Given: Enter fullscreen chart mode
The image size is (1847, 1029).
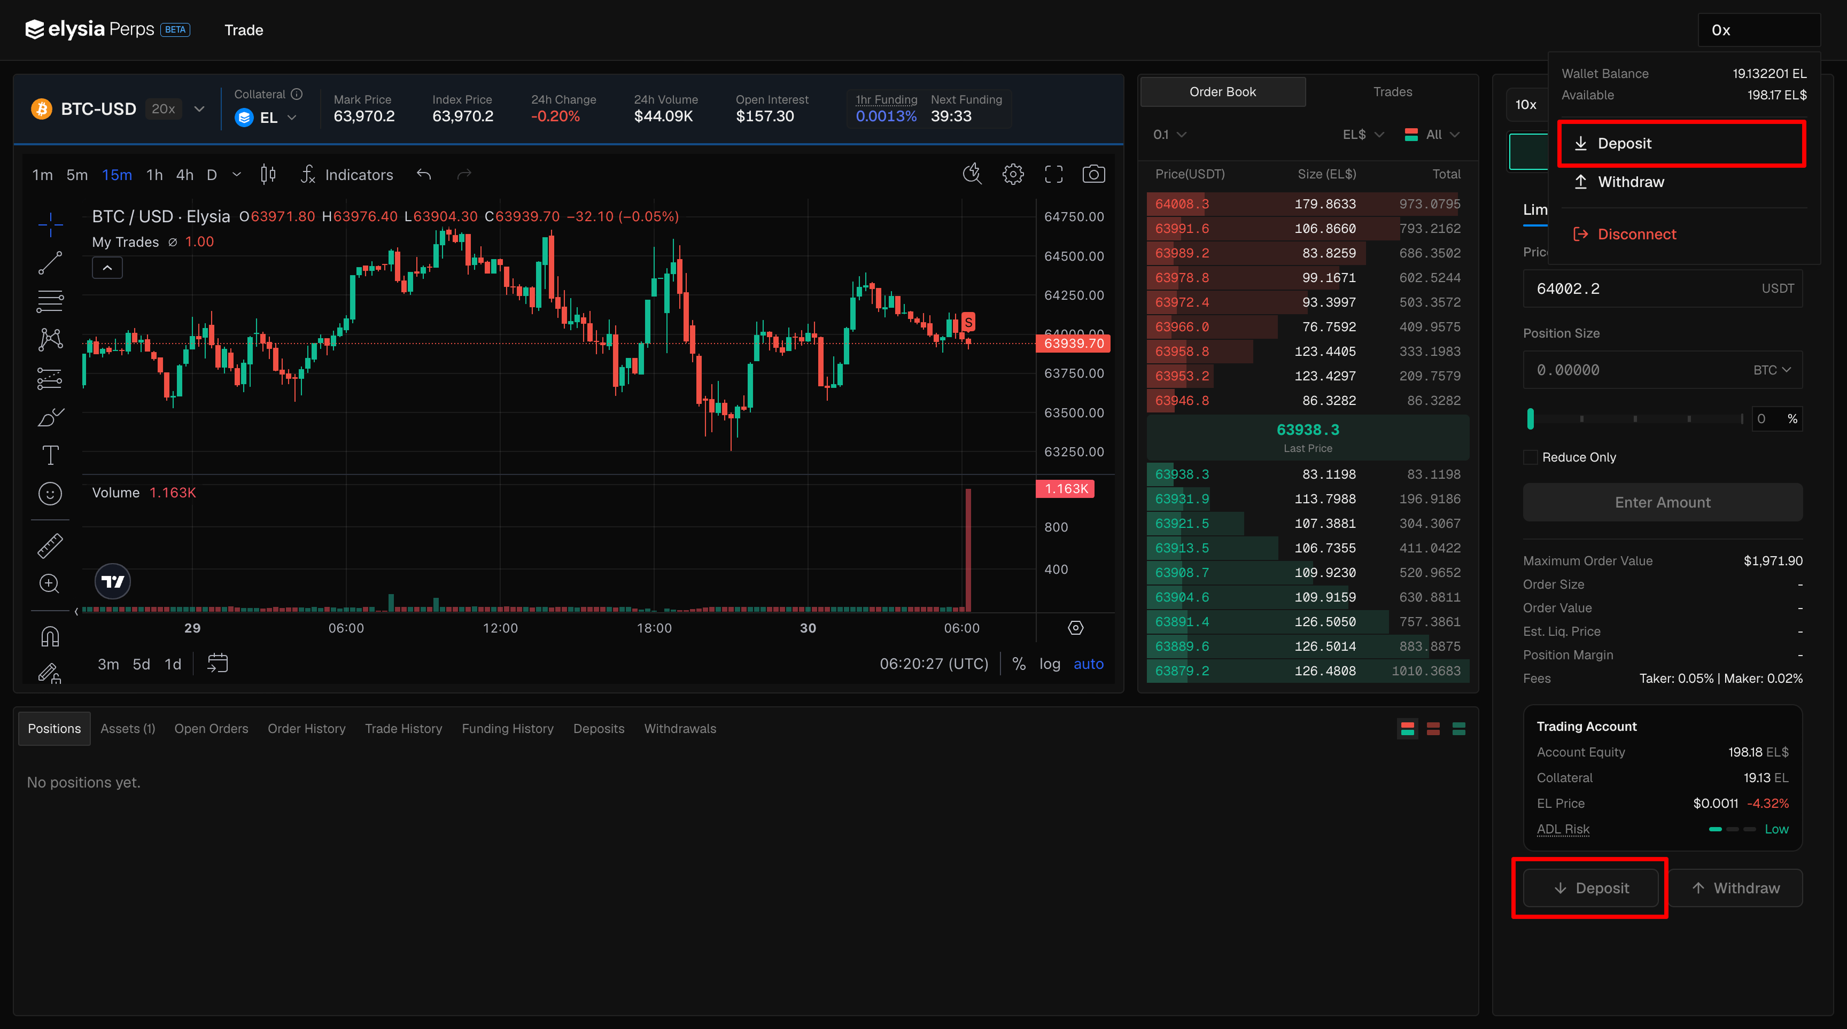Looking at the screenshot, I should click(1053, 174).
